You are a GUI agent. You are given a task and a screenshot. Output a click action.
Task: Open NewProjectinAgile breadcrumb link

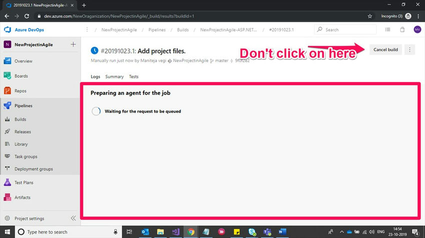[119, 30]
